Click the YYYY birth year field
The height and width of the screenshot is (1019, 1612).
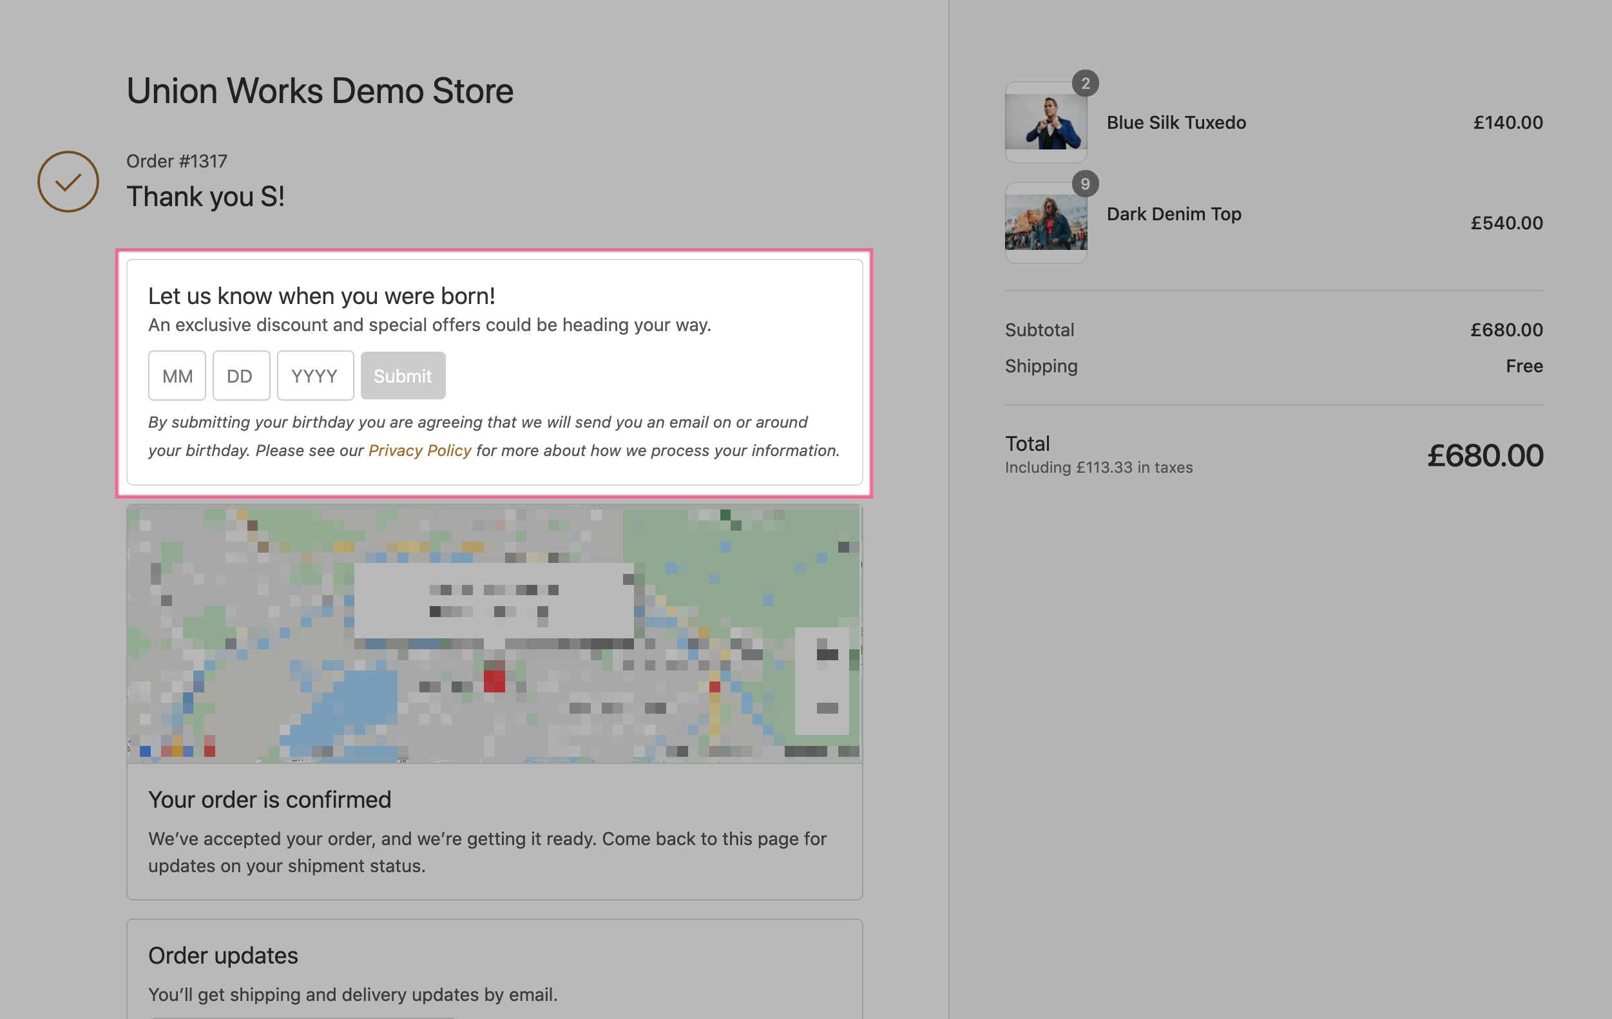point(315,376)
